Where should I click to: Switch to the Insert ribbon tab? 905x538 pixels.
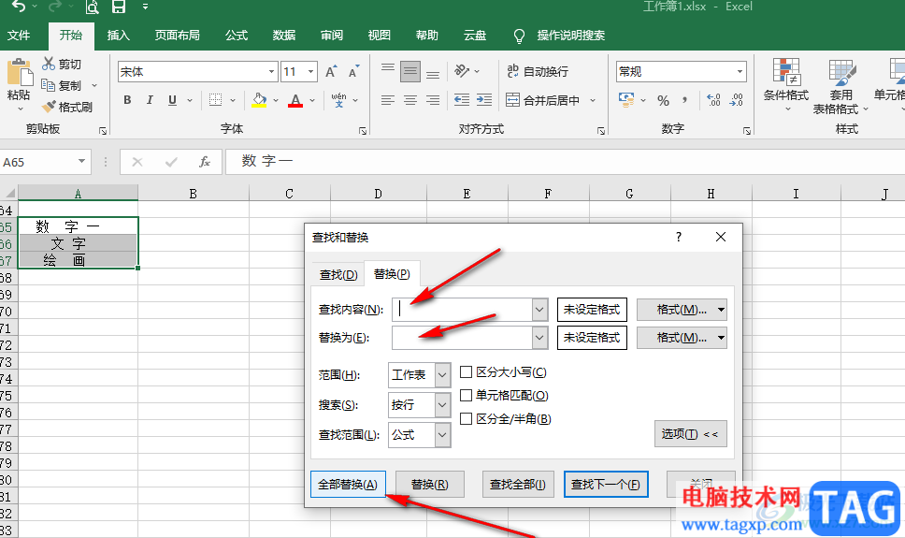pos(119,36)
